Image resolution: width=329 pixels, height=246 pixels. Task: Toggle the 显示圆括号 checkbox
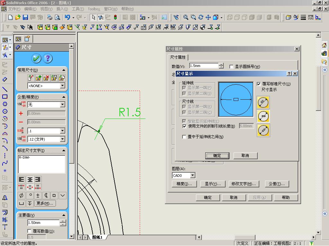click(x=231, y=67)
